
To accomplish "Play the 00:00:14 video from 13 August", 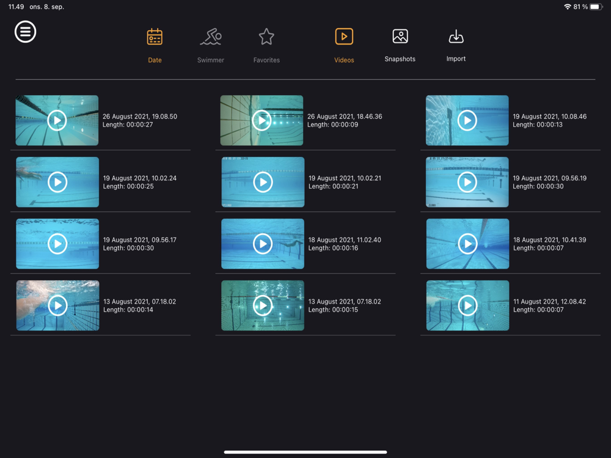I will pos(57,305).
